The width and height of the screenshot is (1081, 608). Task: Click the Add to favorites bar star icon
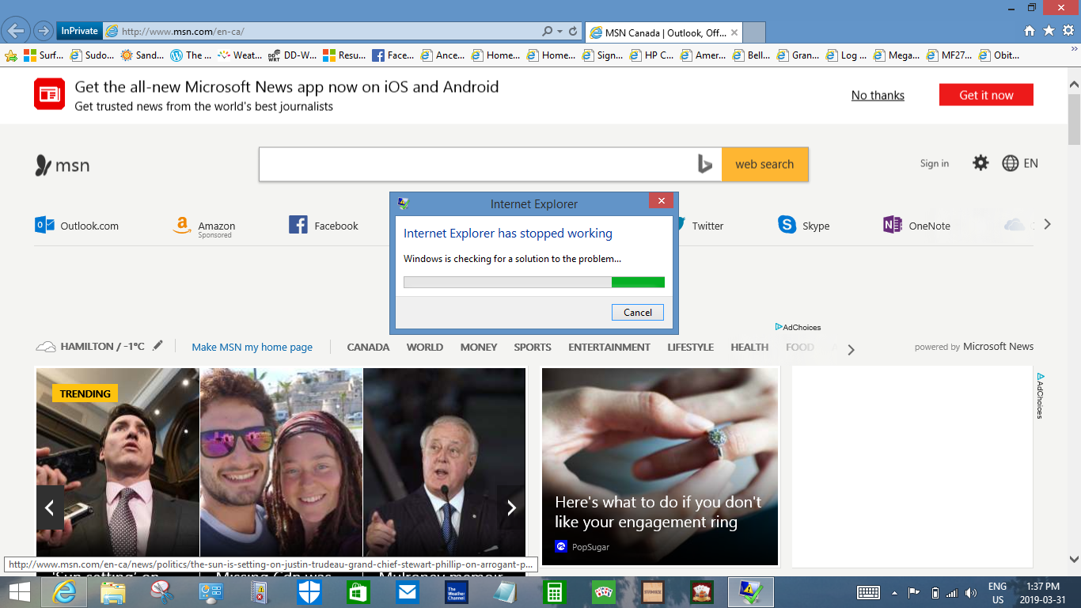11,55
